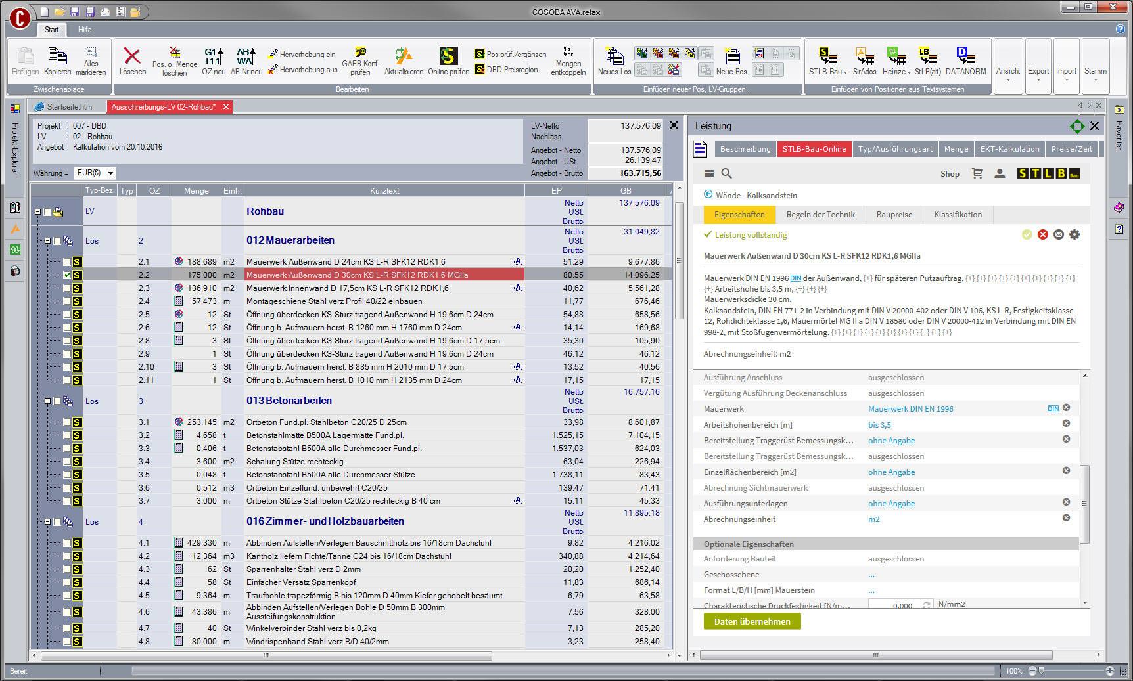Viewport: 1133px width, 681px height.
Task: Click the Shop link
Action: [950, 174]
